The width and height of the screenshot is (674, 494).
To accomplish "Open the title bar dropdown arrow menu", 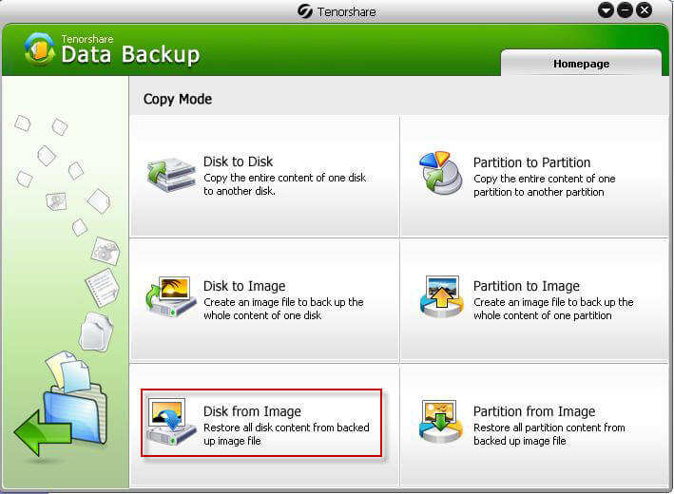I will [x=607, y=10].
